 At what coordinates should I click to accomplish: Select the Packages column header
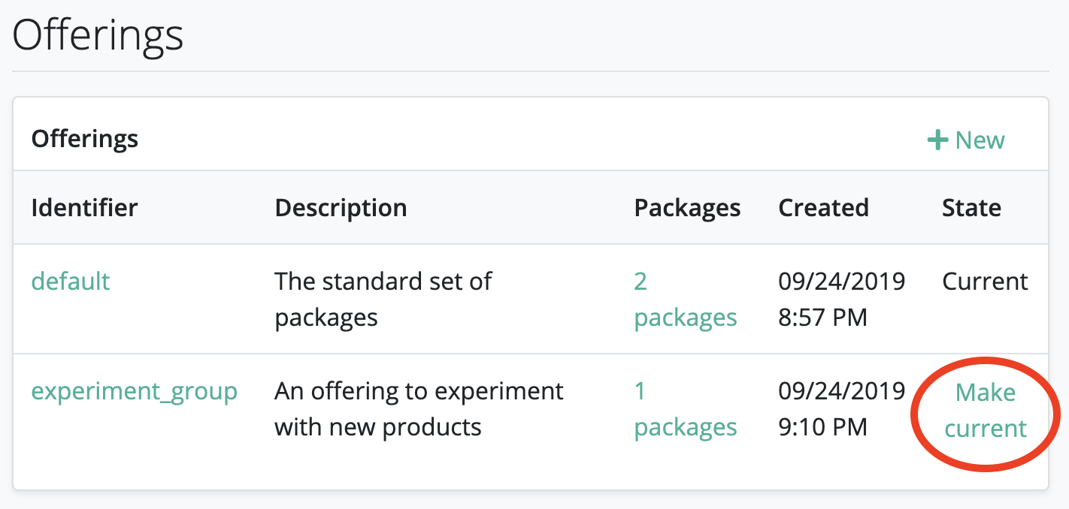687,208
